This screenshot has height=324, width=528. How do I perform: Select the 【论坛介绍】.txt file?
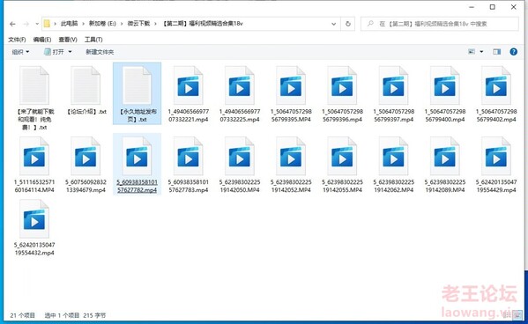(86, 90)
